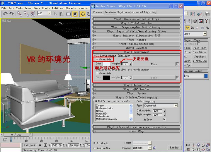
Task: Click the black reflection environment color swatch
Action: pyautogui.click(x=106, y=78)
